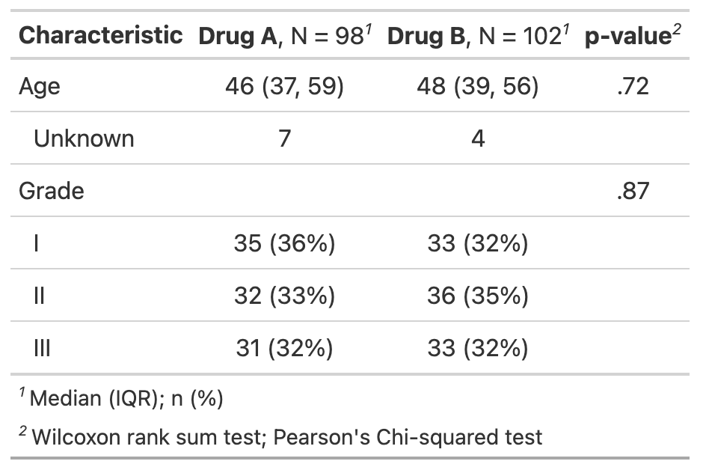Select Drug B Grade II cell 36 (35%)
The height and width of the screenshot is (473, 706).
478,296
